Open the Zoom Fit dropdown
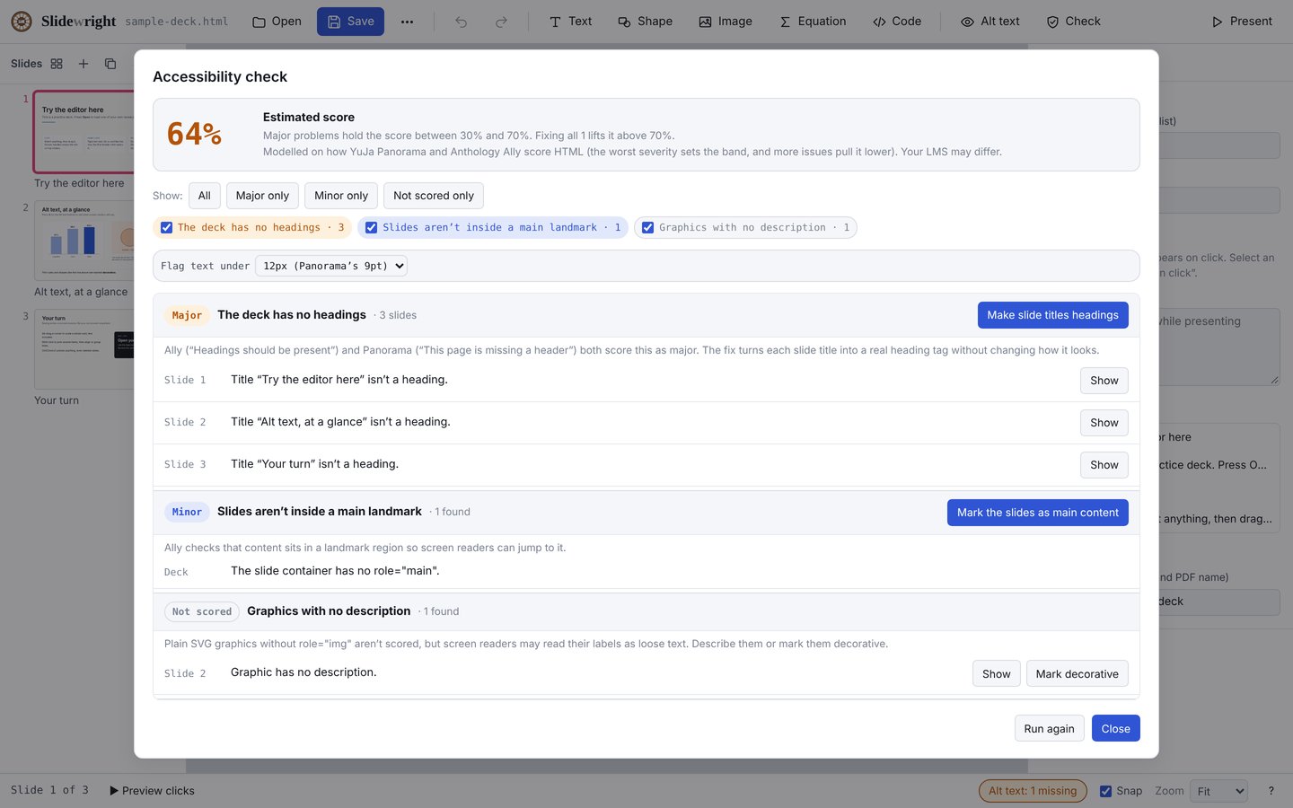The width and height of the screenshot is (1293, 808). 1219,791
